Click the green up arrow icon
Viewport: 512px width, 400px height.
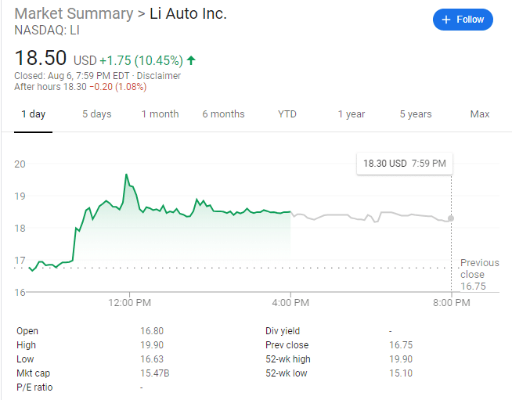coord(191,60)
